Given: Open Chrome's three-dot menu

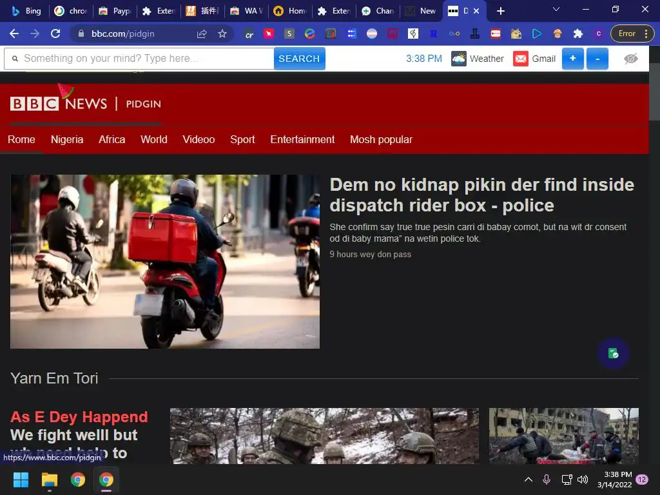Looking at the screenshot, I should pyautogui.click(x=646, y=34).
